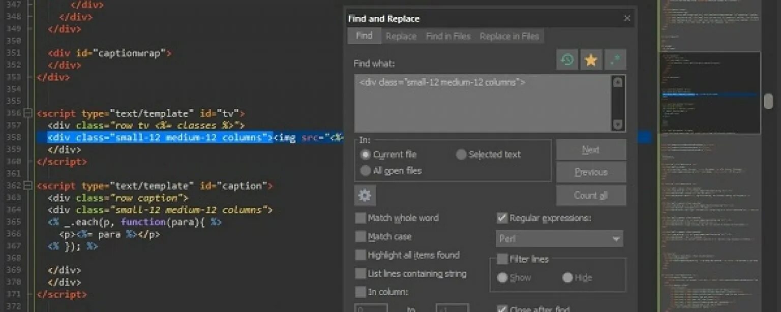Enable the Filter lines checkbox
Viewport: 781px width, 312px height.
(502, 259)
